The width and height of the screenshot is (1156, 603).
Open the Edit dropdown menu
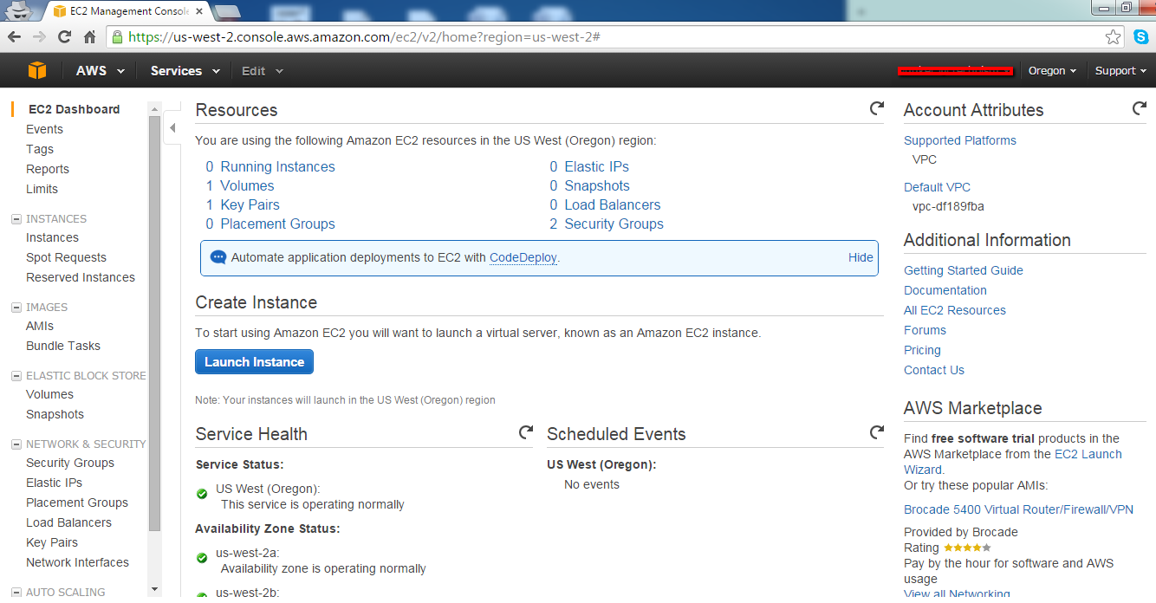pyautogui.click(x=263, y=71)
